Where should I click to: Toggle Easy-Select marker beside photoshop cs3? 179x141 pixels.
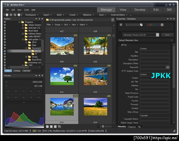[x=5, y=62]
